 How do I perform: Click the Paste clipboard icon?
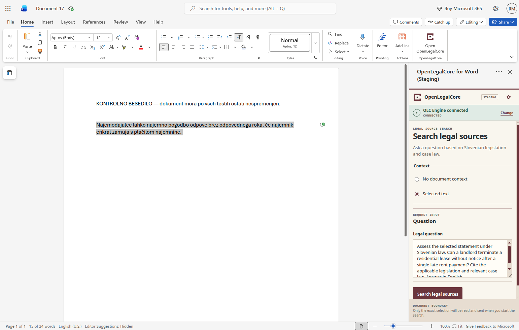27,36
